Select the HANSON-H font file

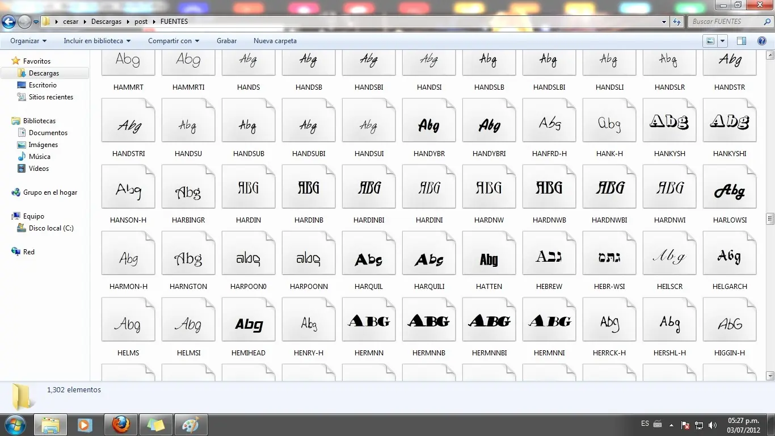pyautogui.click(x=128, y=188)
